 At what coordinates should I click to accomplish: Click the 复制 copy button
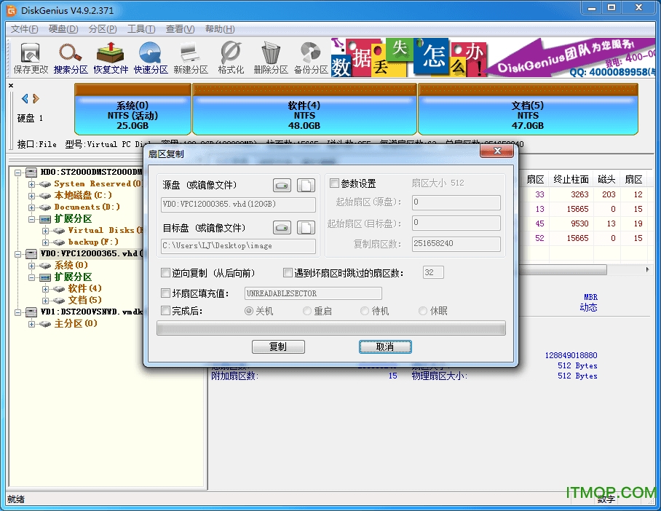pos(278,346)
